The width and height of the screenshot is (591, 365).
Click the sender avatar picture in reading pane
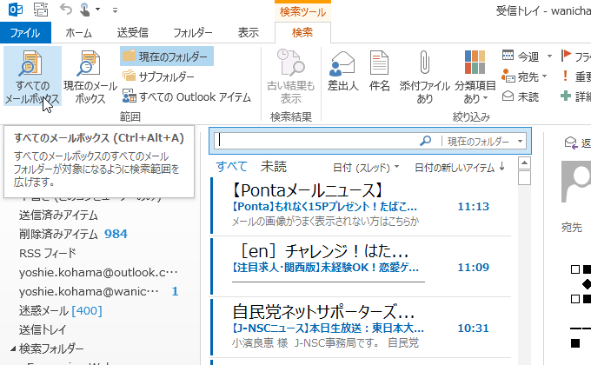576,182
